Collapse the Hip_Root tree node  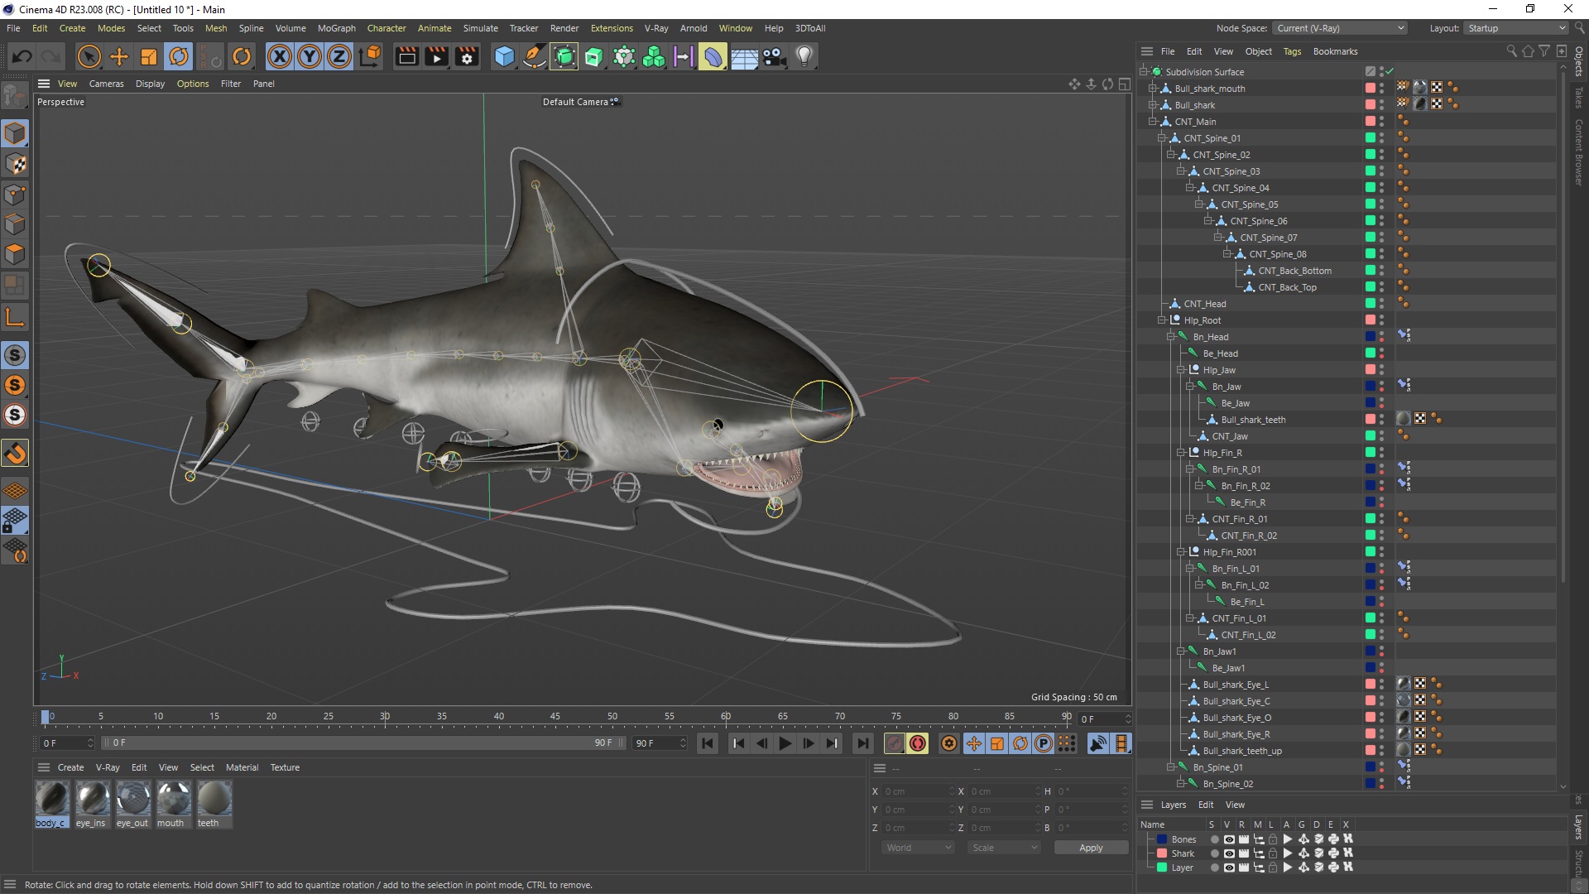[1161, 320]
